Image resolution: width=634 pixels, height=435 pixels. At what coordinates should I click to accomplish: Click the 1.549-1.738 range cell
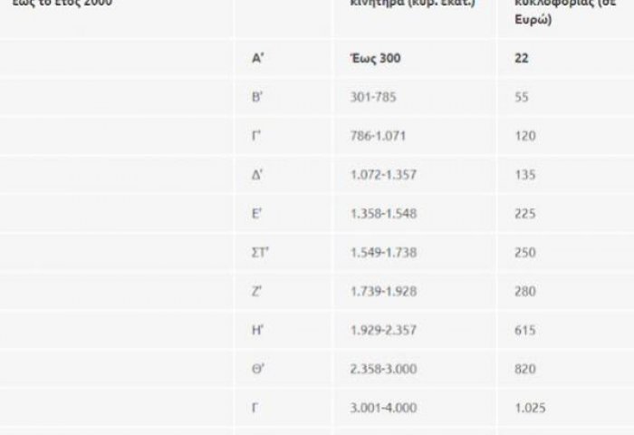383,253
